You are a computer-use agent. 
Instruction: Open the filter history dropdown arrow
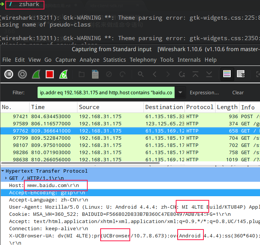[x=181, y=92]
